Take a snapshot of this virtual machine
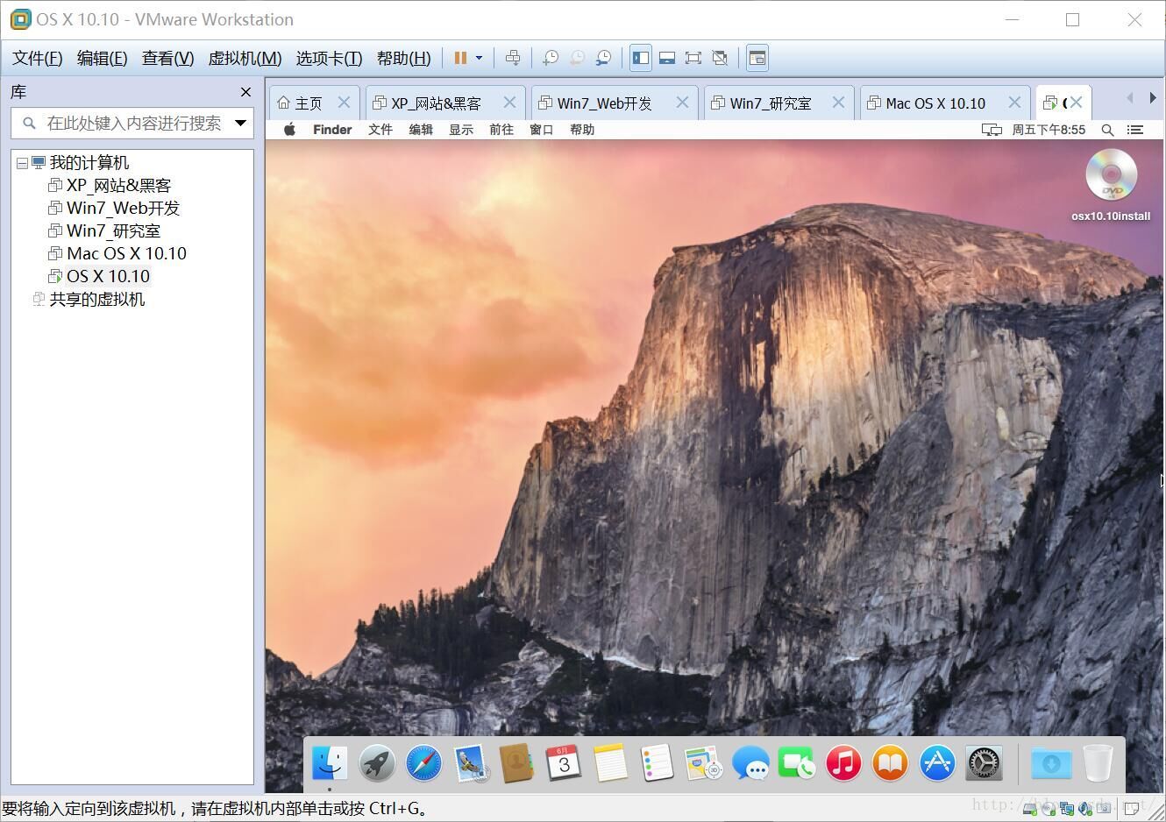The image size is (1166, 822). pos(551,58)
